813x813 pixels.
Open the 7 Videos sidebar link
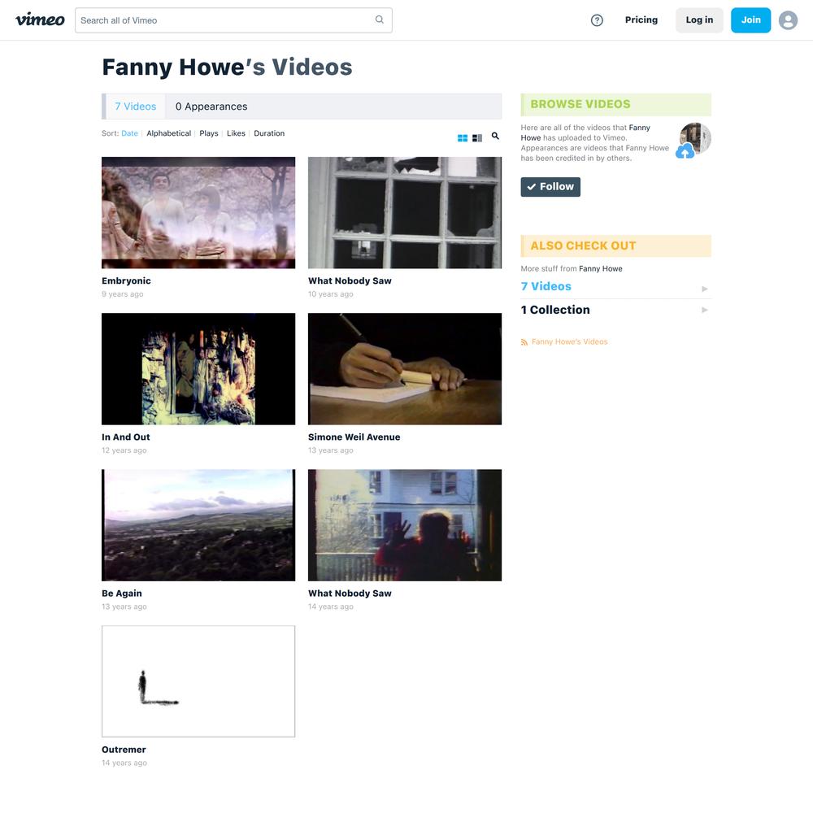(x=546, y=286)
